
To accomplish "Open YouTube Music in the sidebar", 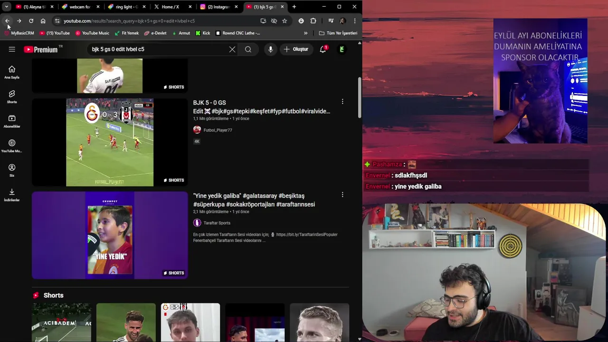I will [12, 146].
